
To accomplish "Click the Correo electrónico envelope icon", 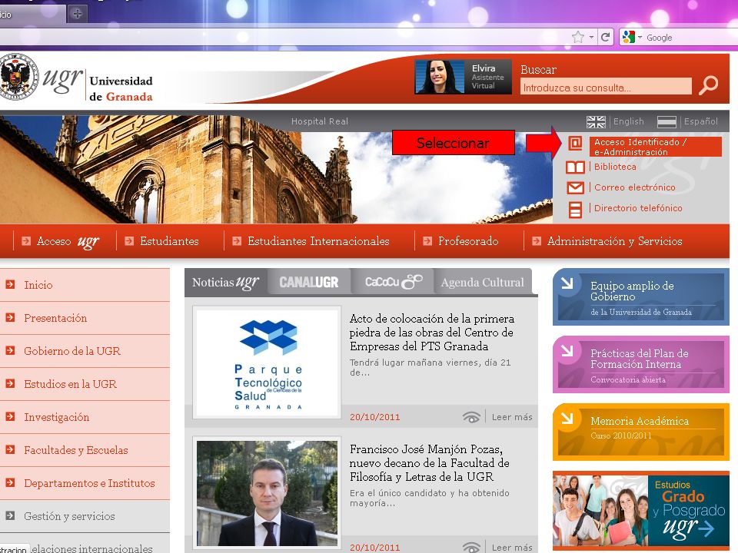I will click(575, 187).
